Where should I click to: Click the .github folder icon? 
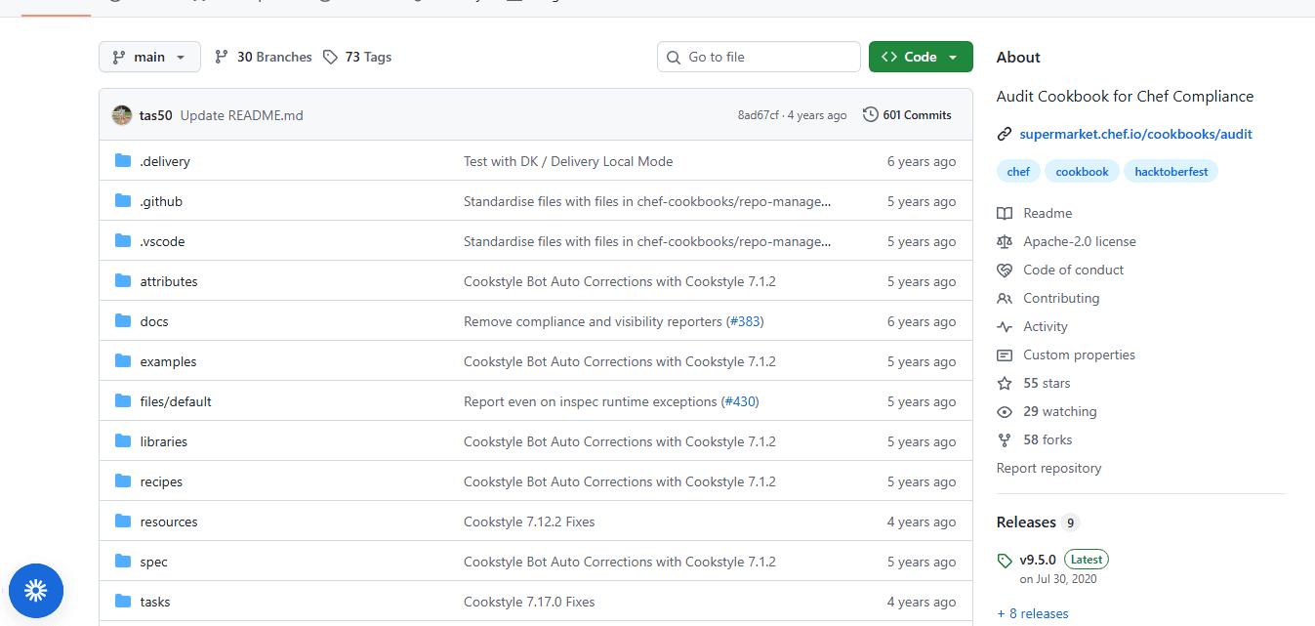coord(123,201)
